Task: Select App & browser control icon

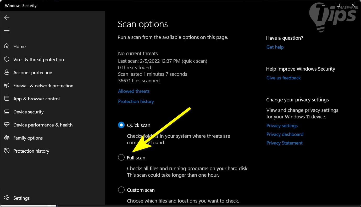Action: click(7, 99)
